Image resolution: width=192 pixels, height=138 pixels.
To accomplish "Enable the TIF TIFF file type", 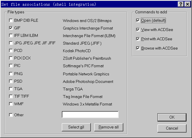I will 11,97.
